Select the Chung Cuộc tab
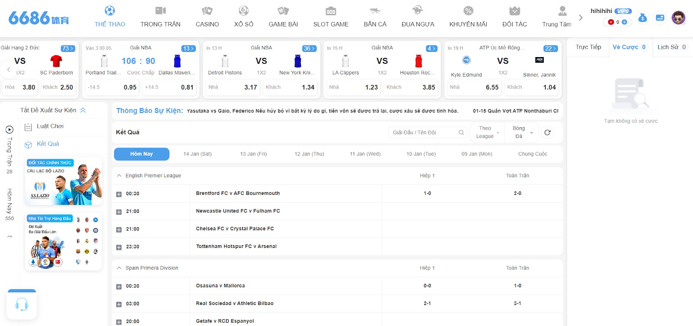Image resolution: width=693 pixels, height=326 pixels. click(x=533, y=154)
